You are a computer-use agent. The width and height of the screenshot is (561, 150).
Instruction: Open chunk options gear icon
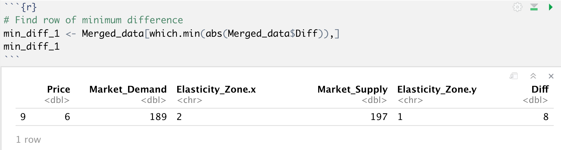click(x=517, y=7)
